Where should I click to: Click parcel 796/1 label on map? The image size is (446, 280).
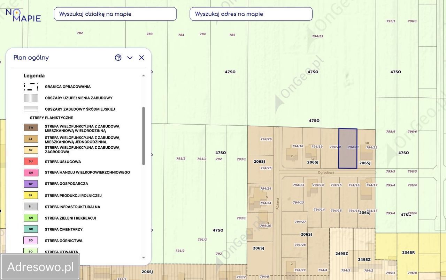(412, 21)
